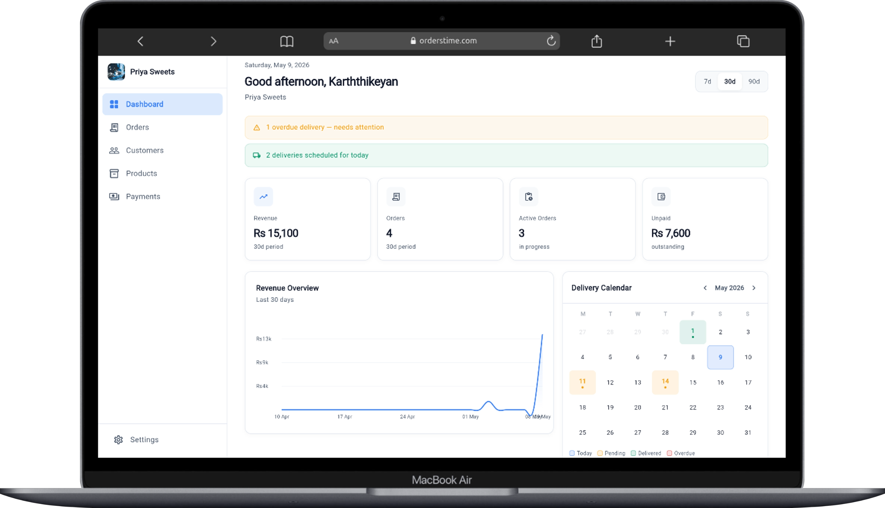
Task: Add a new tab with plus icon
Action: click(x=670, y=41)
